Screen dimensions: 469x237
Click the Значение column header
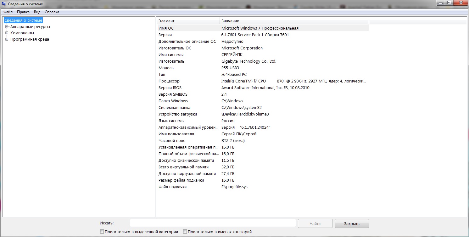click(x=294, y=21)
